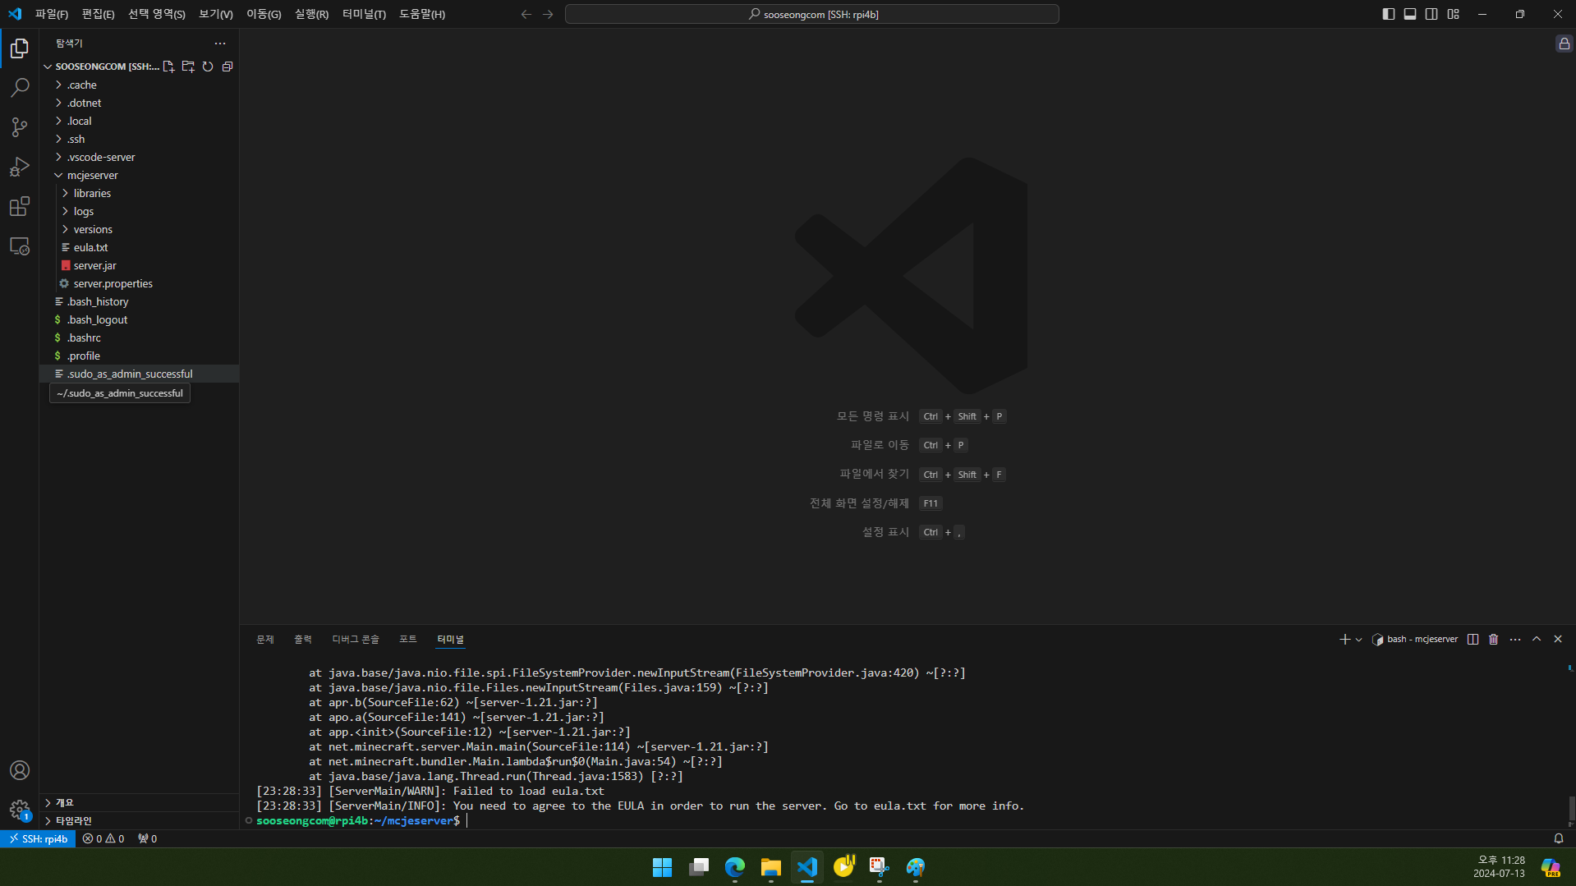Click the Windows Start button

click(662, 867)
